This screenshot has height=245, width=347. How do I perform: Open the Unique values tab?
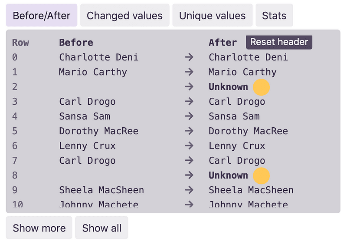click(x=213, y=15)
